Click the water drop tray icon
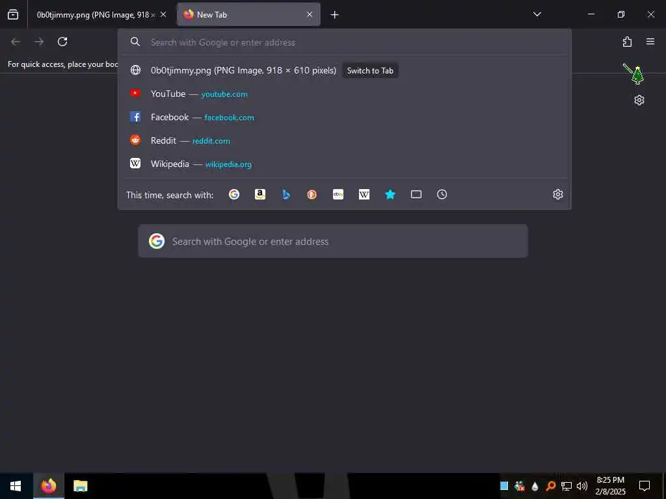The height and width of the screenshot is (499, 666). tap(535, 486)
